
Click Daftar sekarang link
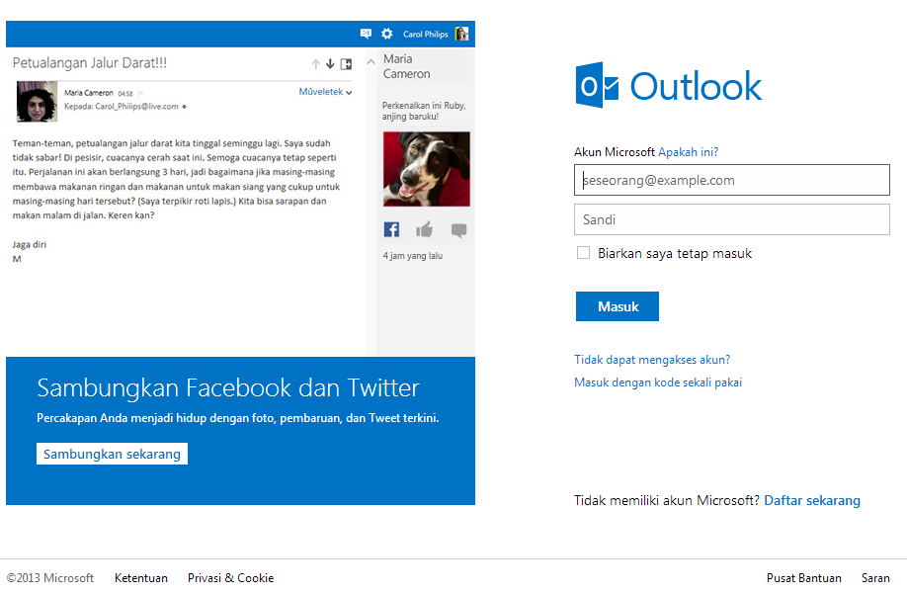coord(812,500)
